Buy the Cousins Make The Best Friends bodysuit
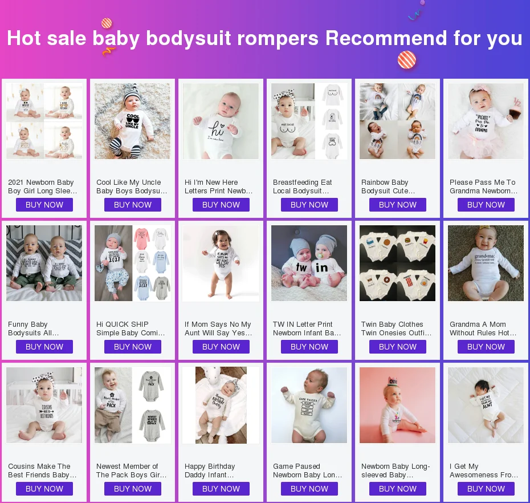Viewport: 530px width, 503px height. click(44, 489)
